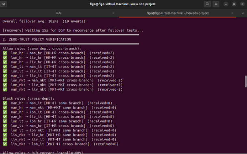Click the 'man_hr → lon_it' blocked line
247x154 pixels.
pyautogui.click(x=58, y=112)
